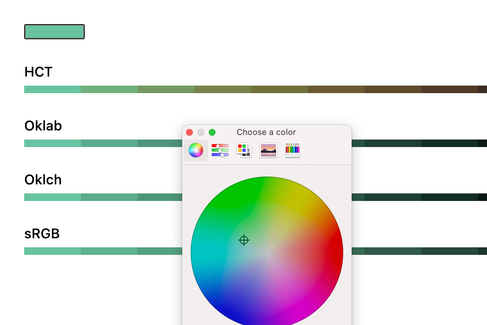Click the Oklch heading text

43,180
